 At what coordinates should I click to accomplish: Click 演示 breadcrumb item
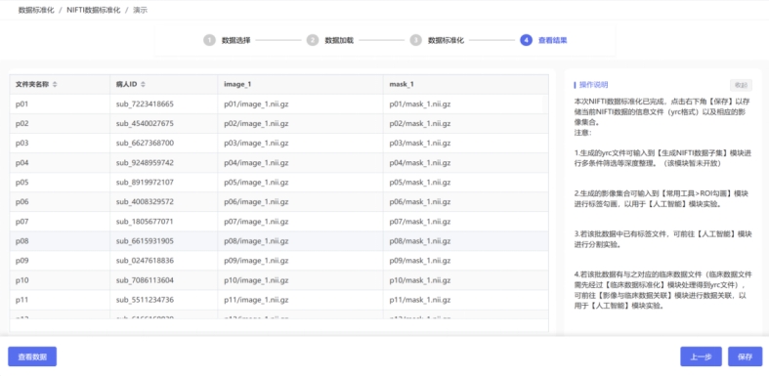coord(141,10)
